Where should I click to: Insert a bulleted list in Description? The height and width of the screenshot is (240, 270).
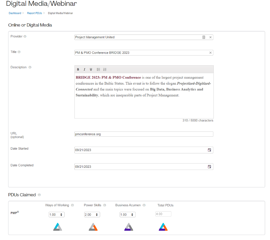tap(98, 69)
